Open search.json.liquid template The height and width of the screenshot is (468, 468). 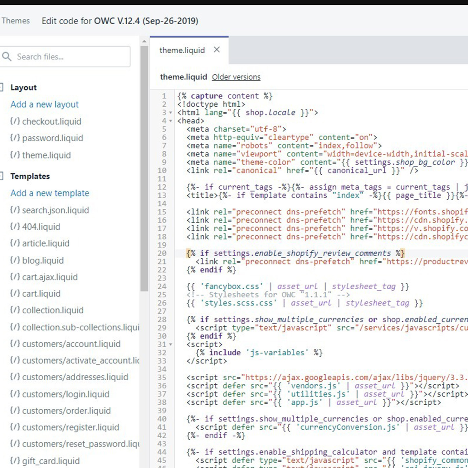[x=56, y=210]
